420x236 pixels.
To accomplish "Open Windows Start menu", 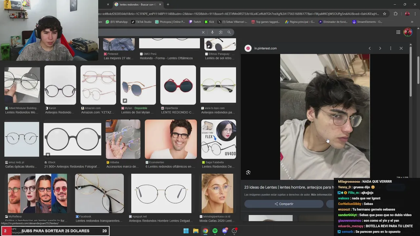I will point(186,231).
